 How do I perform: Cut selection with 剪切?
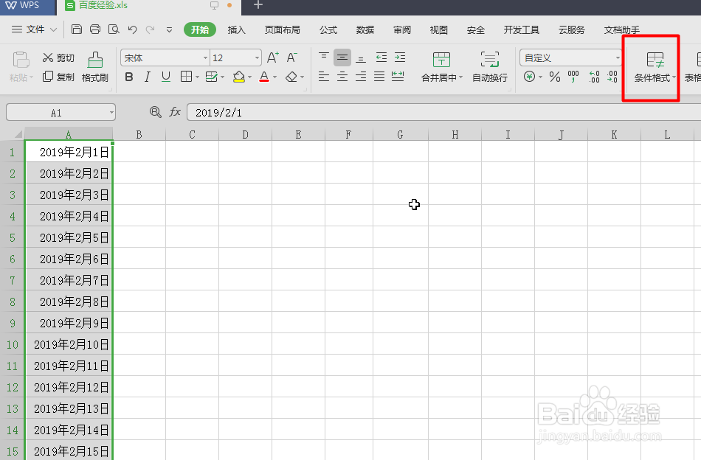click(58, 57)
